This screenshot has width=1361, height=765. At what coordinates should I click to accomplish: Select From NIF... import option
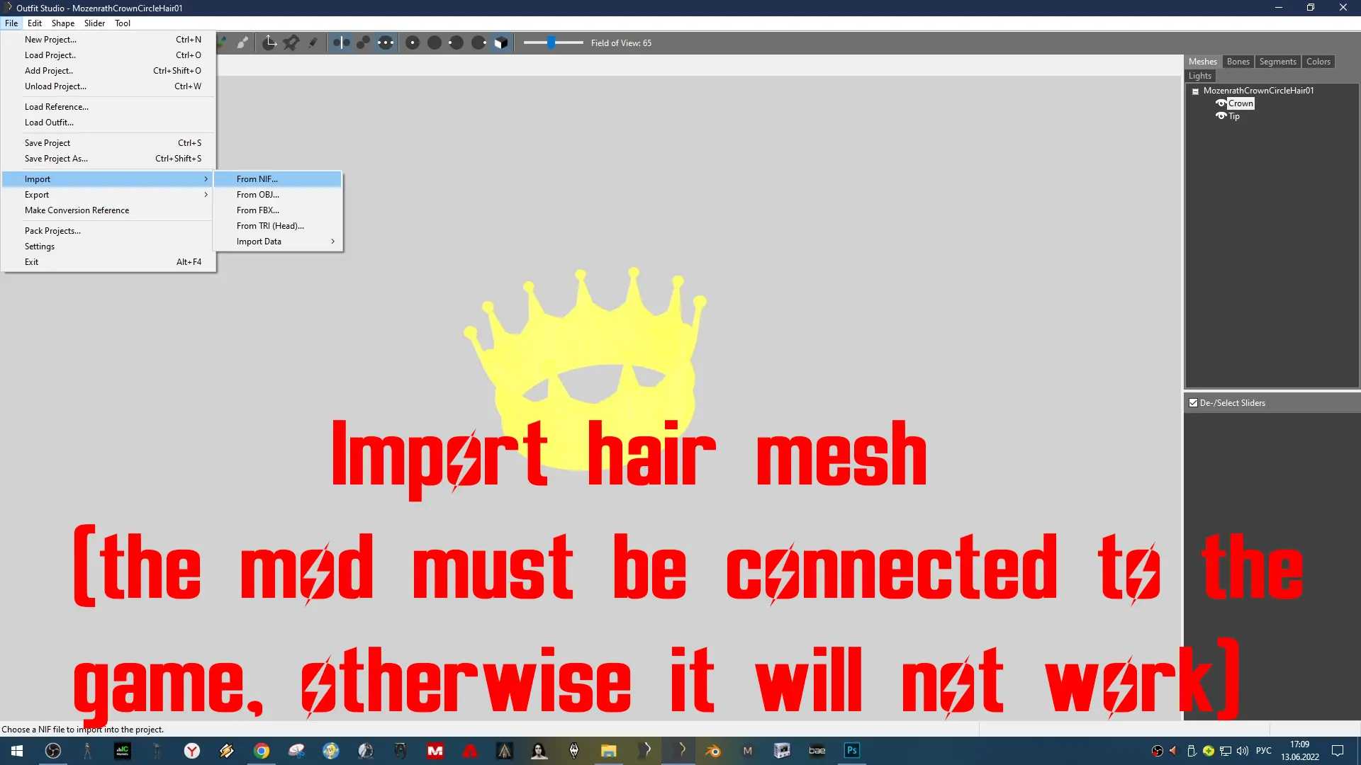278,179
